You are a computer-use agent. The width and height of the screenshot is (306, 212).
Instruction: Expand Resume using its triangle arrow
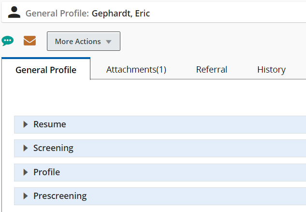tap(26, 124)
